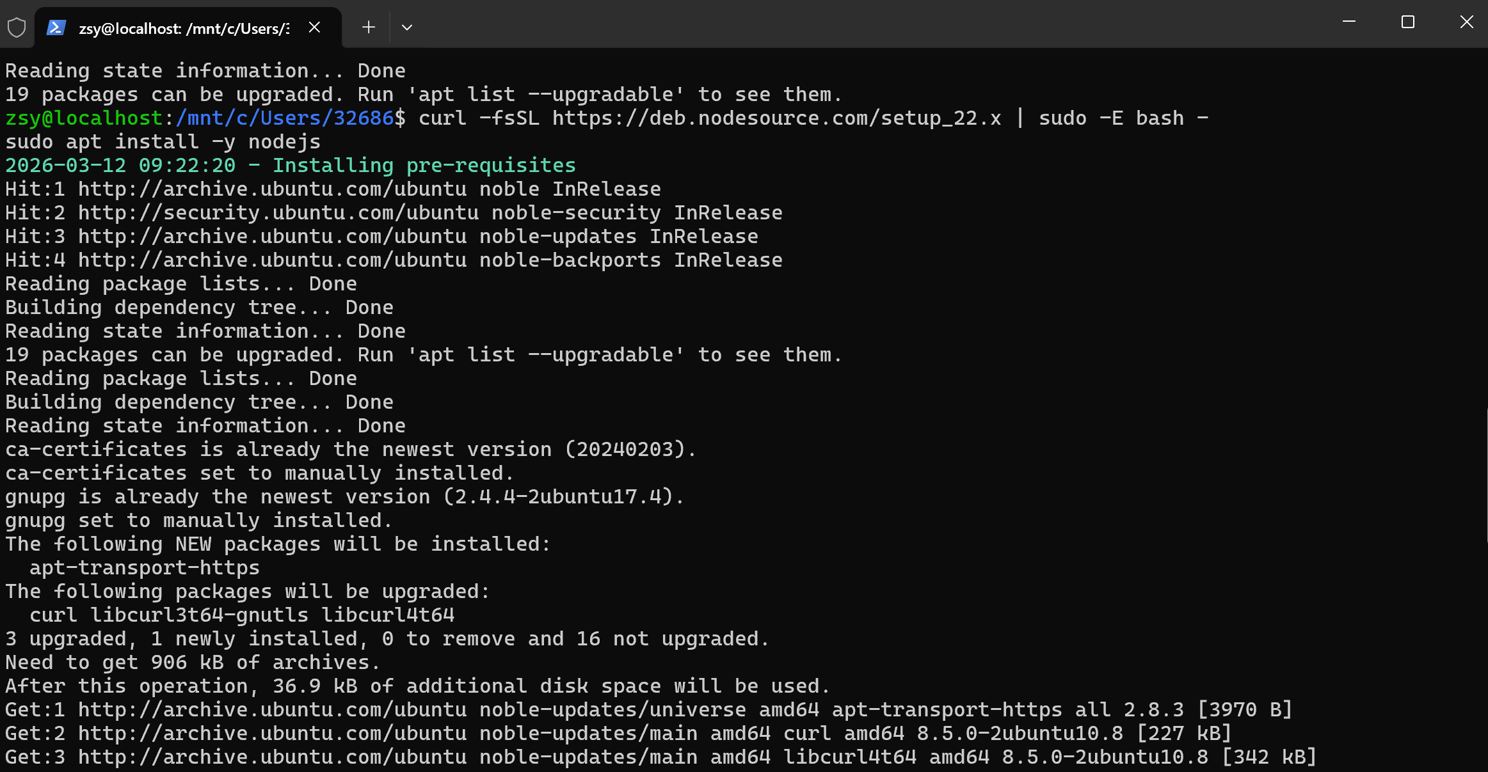The height and width of the screenshot is (772, 1488).
Task: Click the URL on the Hit:3 noble-updates line
Action: [272, 237]
